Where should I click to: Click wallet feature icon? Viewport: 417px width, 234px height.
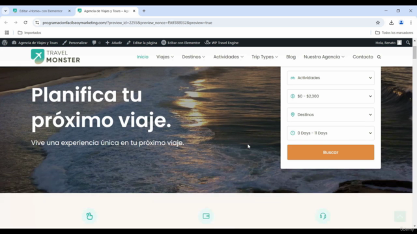click(x=206, y=216)
